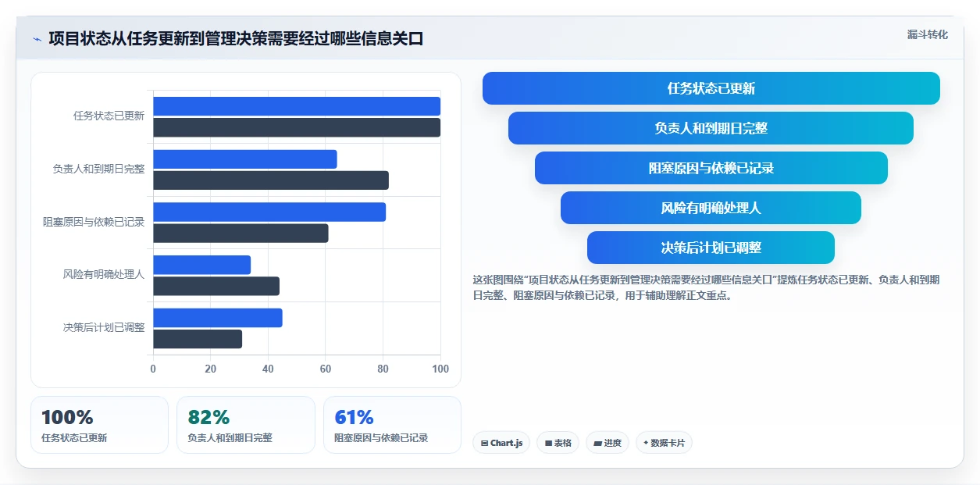Open the 100% stat card

coord(99,425)
